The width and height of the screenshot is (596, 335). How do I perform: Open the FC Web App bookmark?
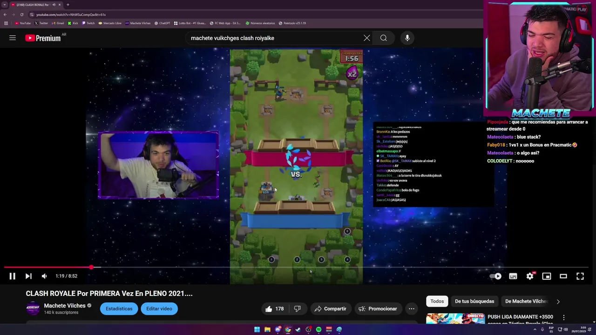point(225,23)
